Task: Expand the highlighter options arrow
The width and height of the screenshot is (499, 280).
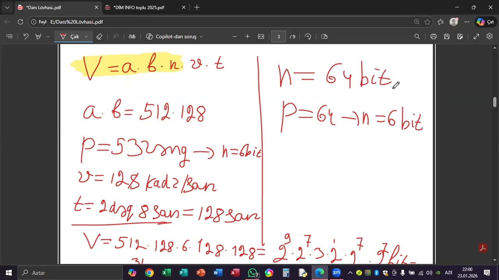Action: (x=48, y=37)
